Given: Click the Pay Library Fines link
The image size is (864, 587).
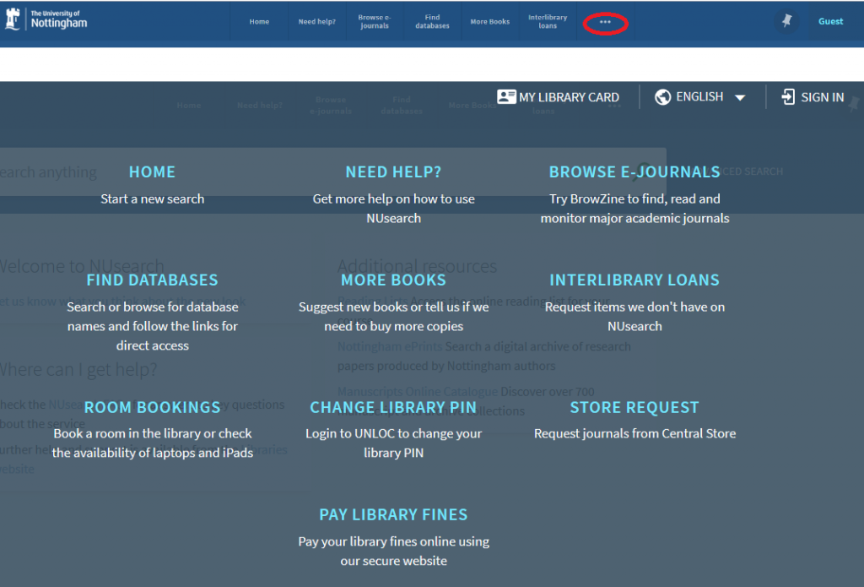Looking at the screenshot, I should coord(393,514).
